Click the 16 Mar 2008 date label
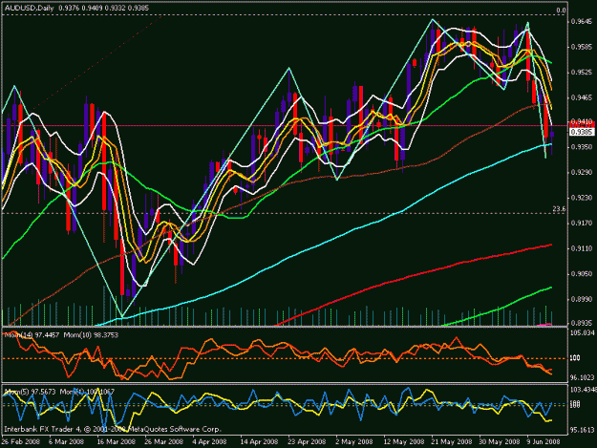 click(x=116, y=441)
